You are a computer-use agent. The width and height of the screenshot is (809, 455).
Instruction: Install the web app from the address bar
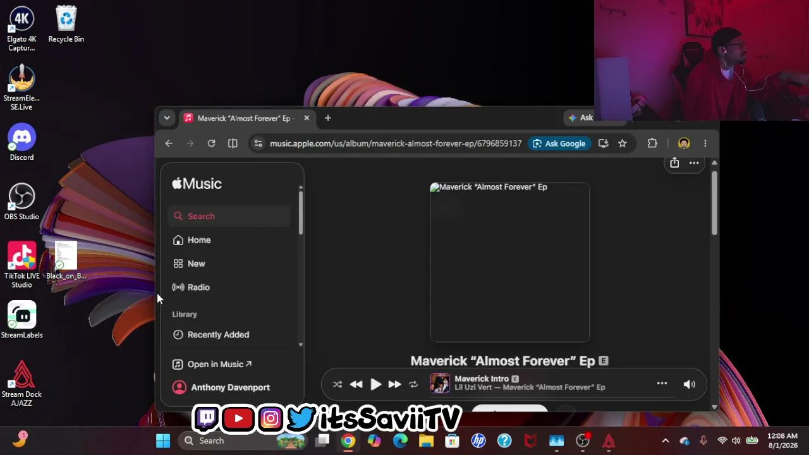click(603, 143)
